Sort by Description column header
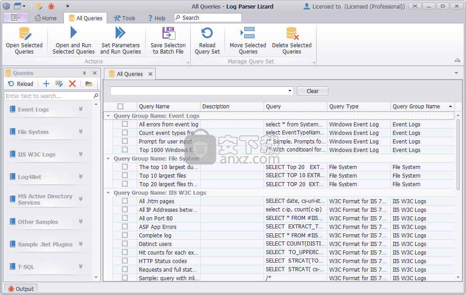The height and width of the screenshot is (295, 466). coord(232,107)
